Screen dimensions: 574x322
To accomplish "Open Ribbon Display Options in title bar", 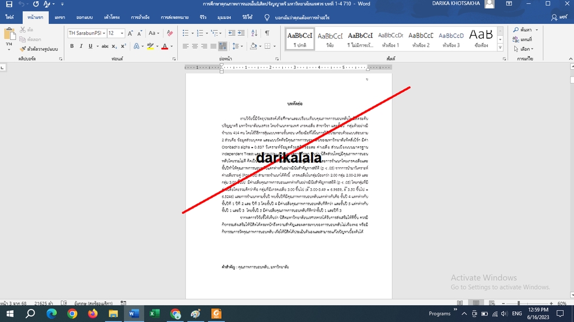I will 509,4.
